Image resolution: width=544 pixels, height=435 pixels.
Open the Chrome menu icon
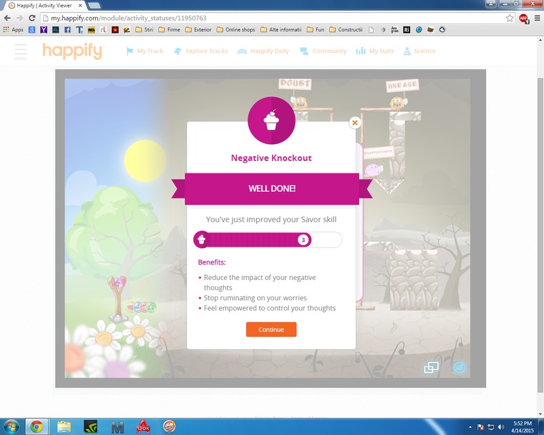(537, 18)
